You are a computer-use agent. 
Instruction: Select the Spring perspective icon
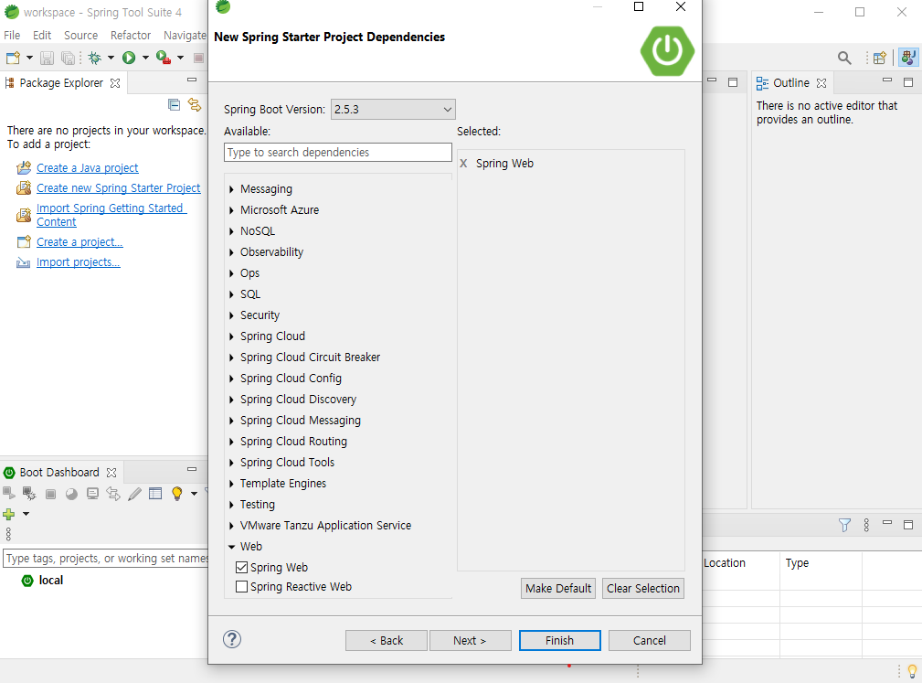click(x=908, y=58)
